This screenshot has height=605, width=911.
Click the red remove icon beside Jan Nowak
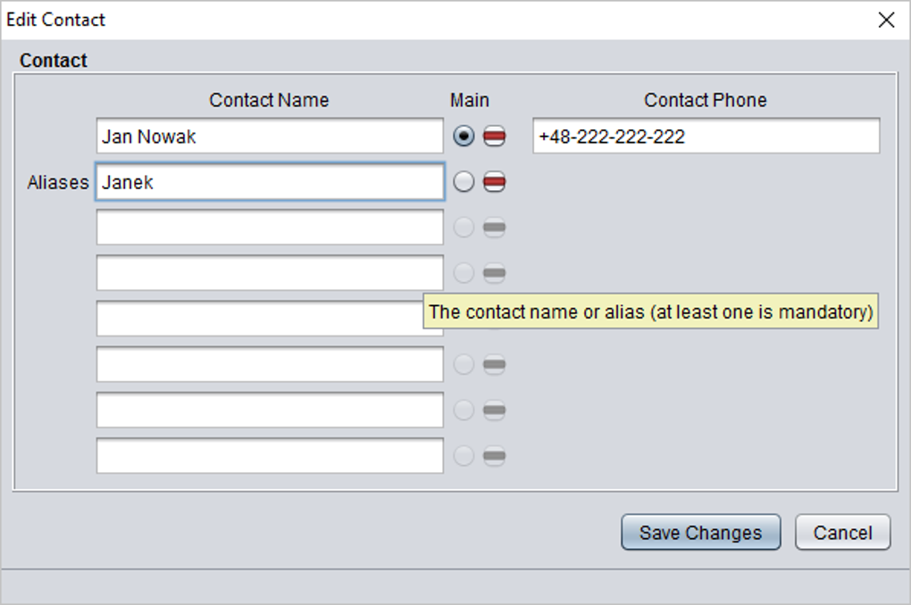(494, 137)
